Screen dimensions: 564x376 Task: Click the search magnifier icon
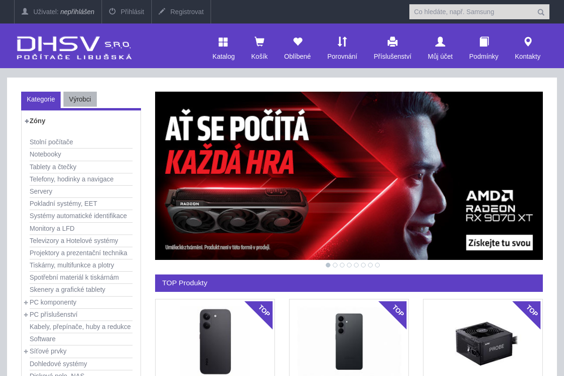point(541,12)
